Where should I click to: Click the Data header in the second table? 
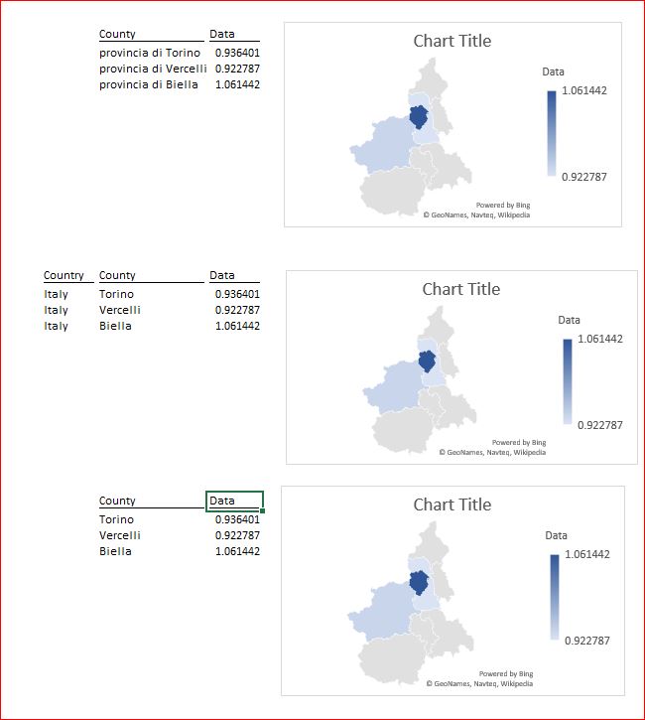222,275
